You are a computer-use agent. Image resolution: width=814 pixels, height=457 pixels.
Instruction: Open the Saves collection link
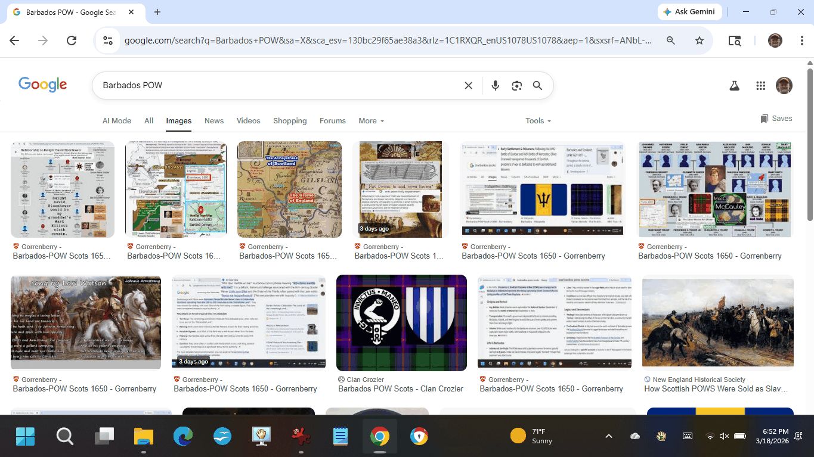(x=776, y=119)
